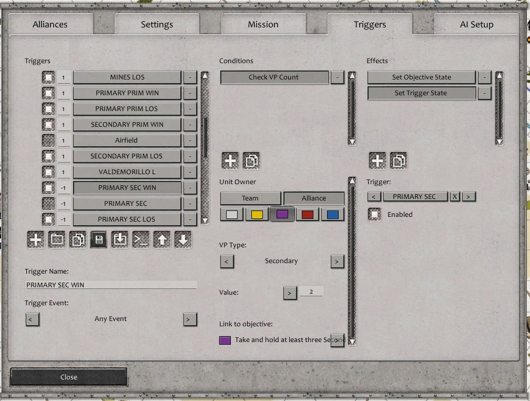The width and height of the screenshot is (530, 401).
Task: Toggle the MINES LOS trigger checkbox
Action: coord(48,77)
